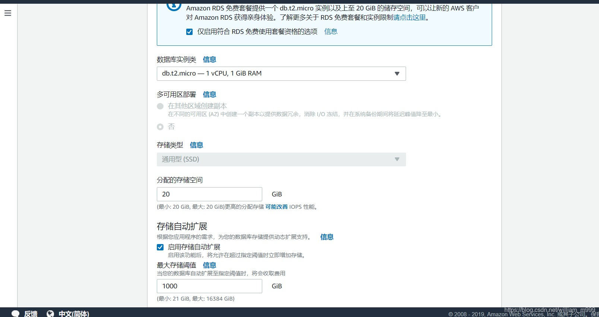599x317 pixels.
Task: Open 信息 link beside 多可用区部署
Action: click(x=209, y=95)
